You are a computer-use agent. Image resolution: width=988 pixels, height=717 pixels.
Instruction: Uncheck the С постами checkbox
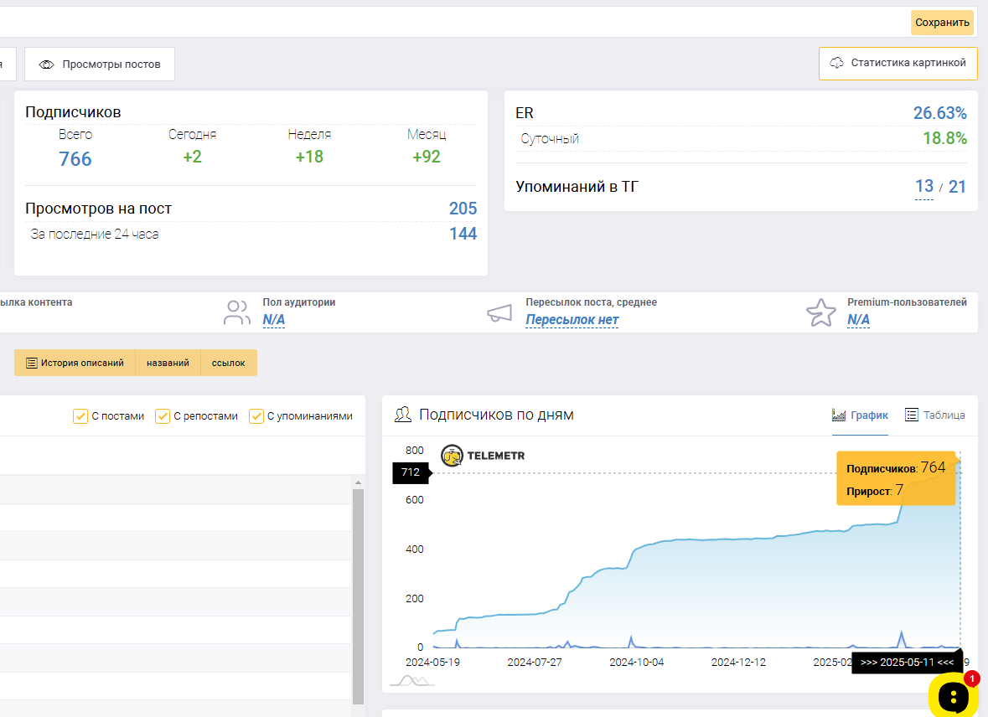pos(80,416)
